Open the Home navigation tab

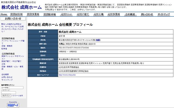4,14
